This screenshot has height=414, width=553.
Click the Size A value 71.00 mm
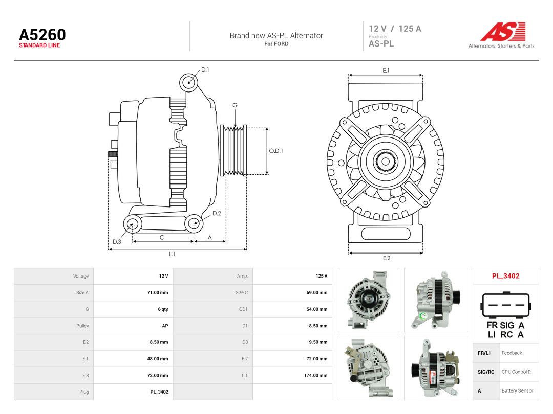coord(158,292)
